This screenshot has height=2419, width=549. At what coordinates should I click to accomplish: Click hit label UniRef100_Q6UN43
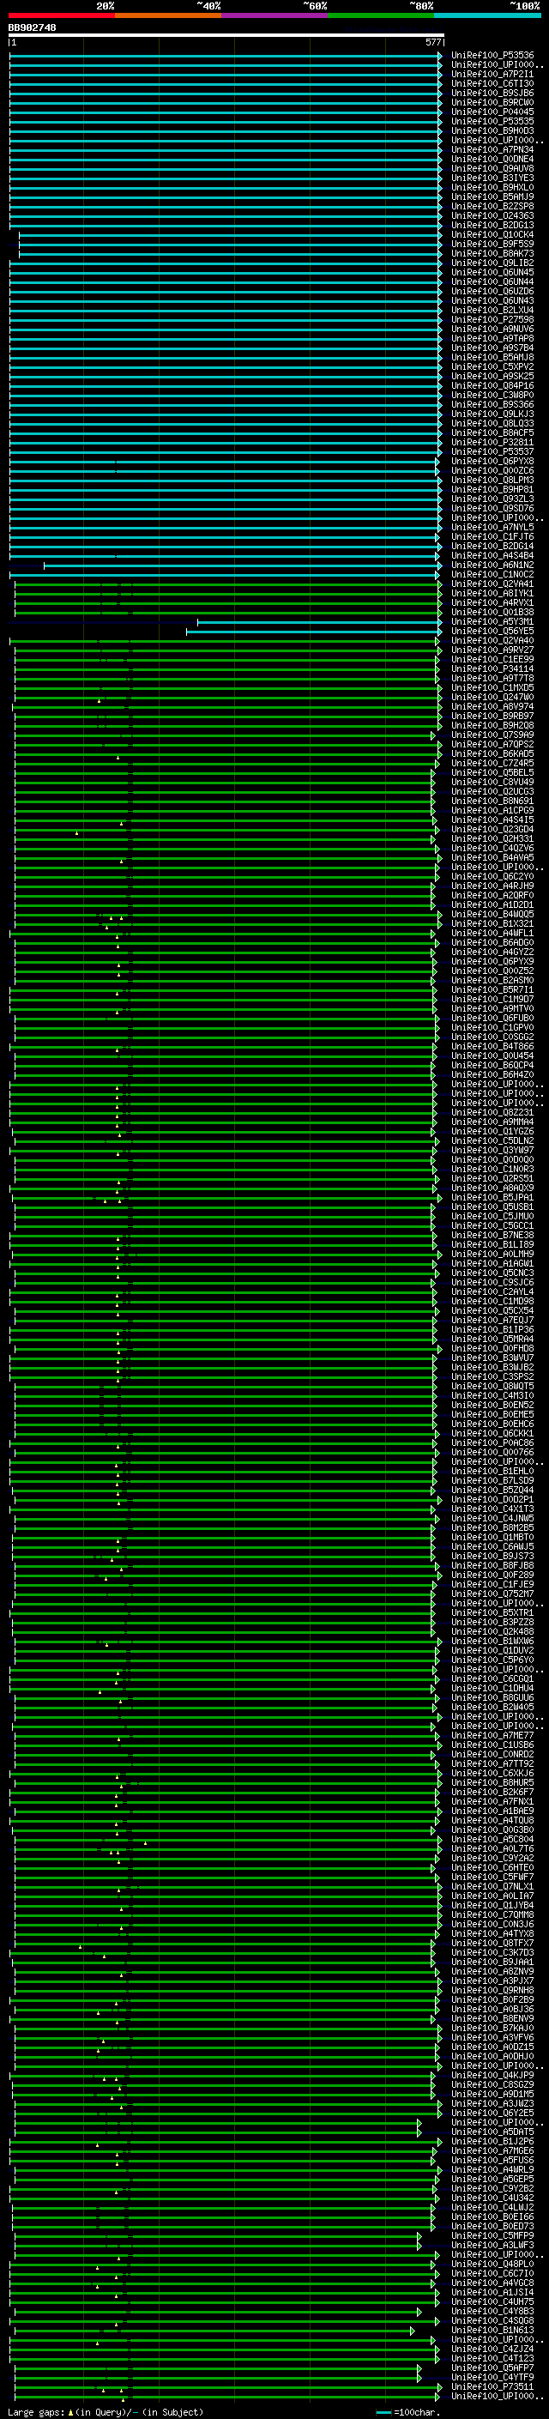pos(492,301)
